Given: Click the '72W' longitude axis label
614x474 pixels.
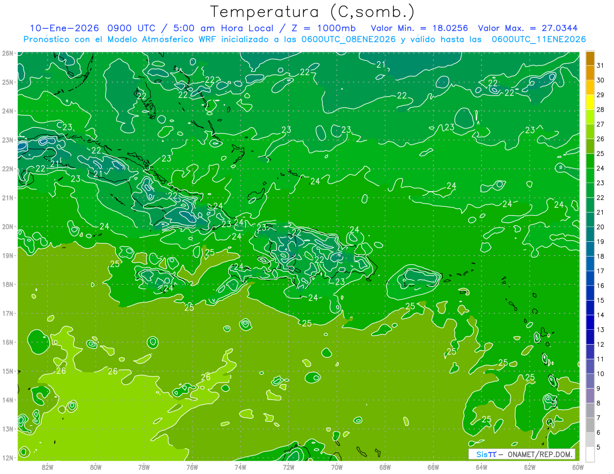Looking at the screenshot, I should (x=289, y=466).
